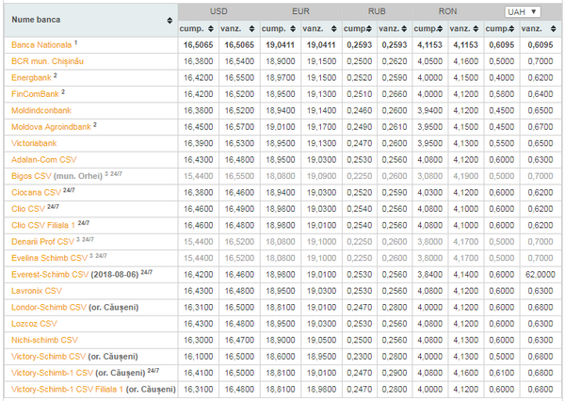Open Denarii Prof CSV link

point(42,242)
